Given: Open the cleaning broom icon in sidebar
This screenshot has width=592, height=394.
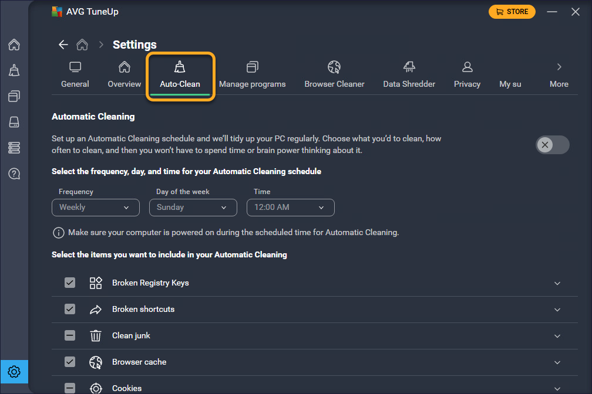Looking at the screenshot, I should click(14, 70).
